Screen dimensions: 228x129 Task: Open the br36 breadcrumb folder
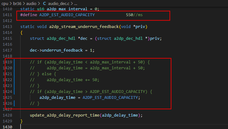[x=17, y=3]
